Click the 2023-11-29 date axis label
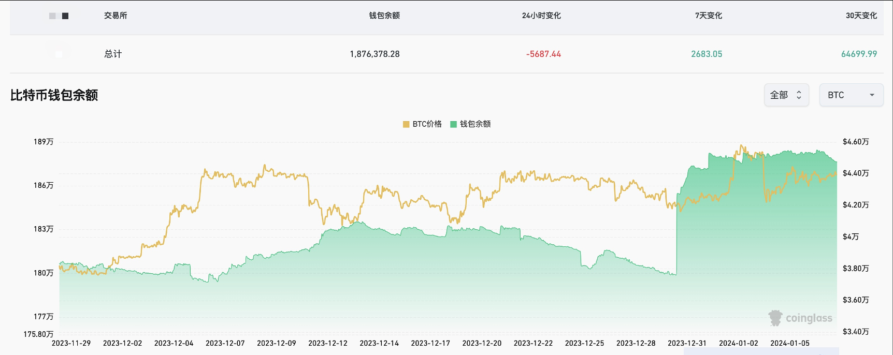893x355 pixels. [71, 343]
